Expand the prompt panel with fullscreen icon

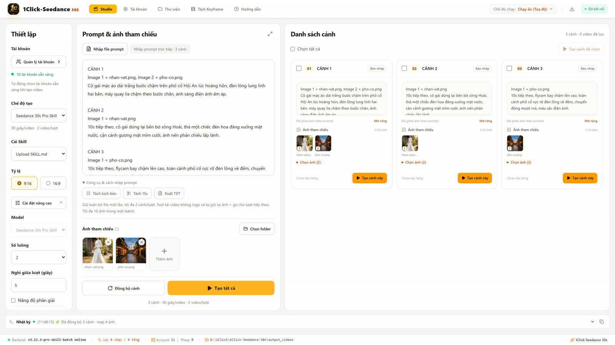pos(270,34)
